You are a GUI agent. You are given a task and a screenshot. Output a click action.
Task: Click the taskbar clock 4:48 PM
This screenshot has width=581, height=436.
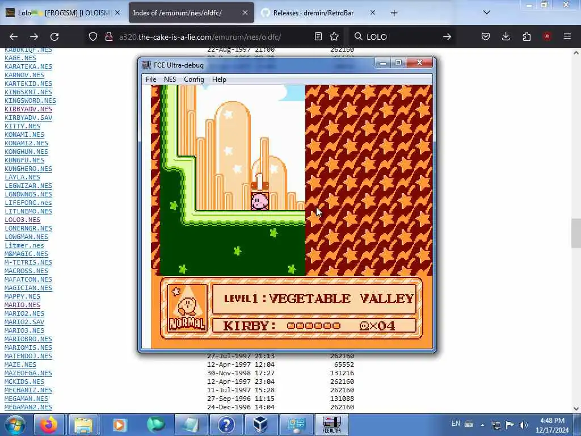pyautogui.click(x=552, y=425)
